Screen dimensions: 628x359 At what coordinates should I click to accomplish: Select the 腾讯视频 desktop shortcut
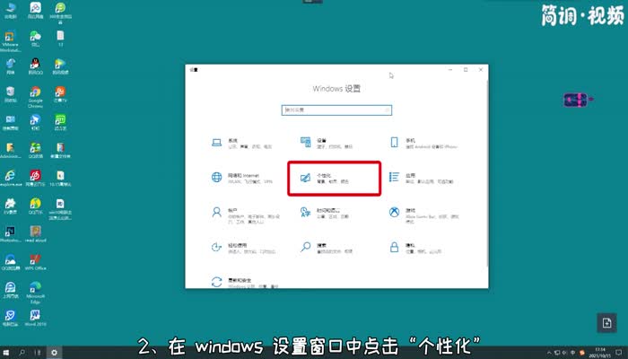(60, 67)
